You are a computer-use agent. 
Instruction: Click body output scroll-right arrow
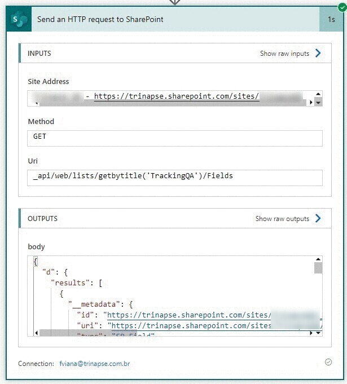pyautogui.click(x=310, y=333)
